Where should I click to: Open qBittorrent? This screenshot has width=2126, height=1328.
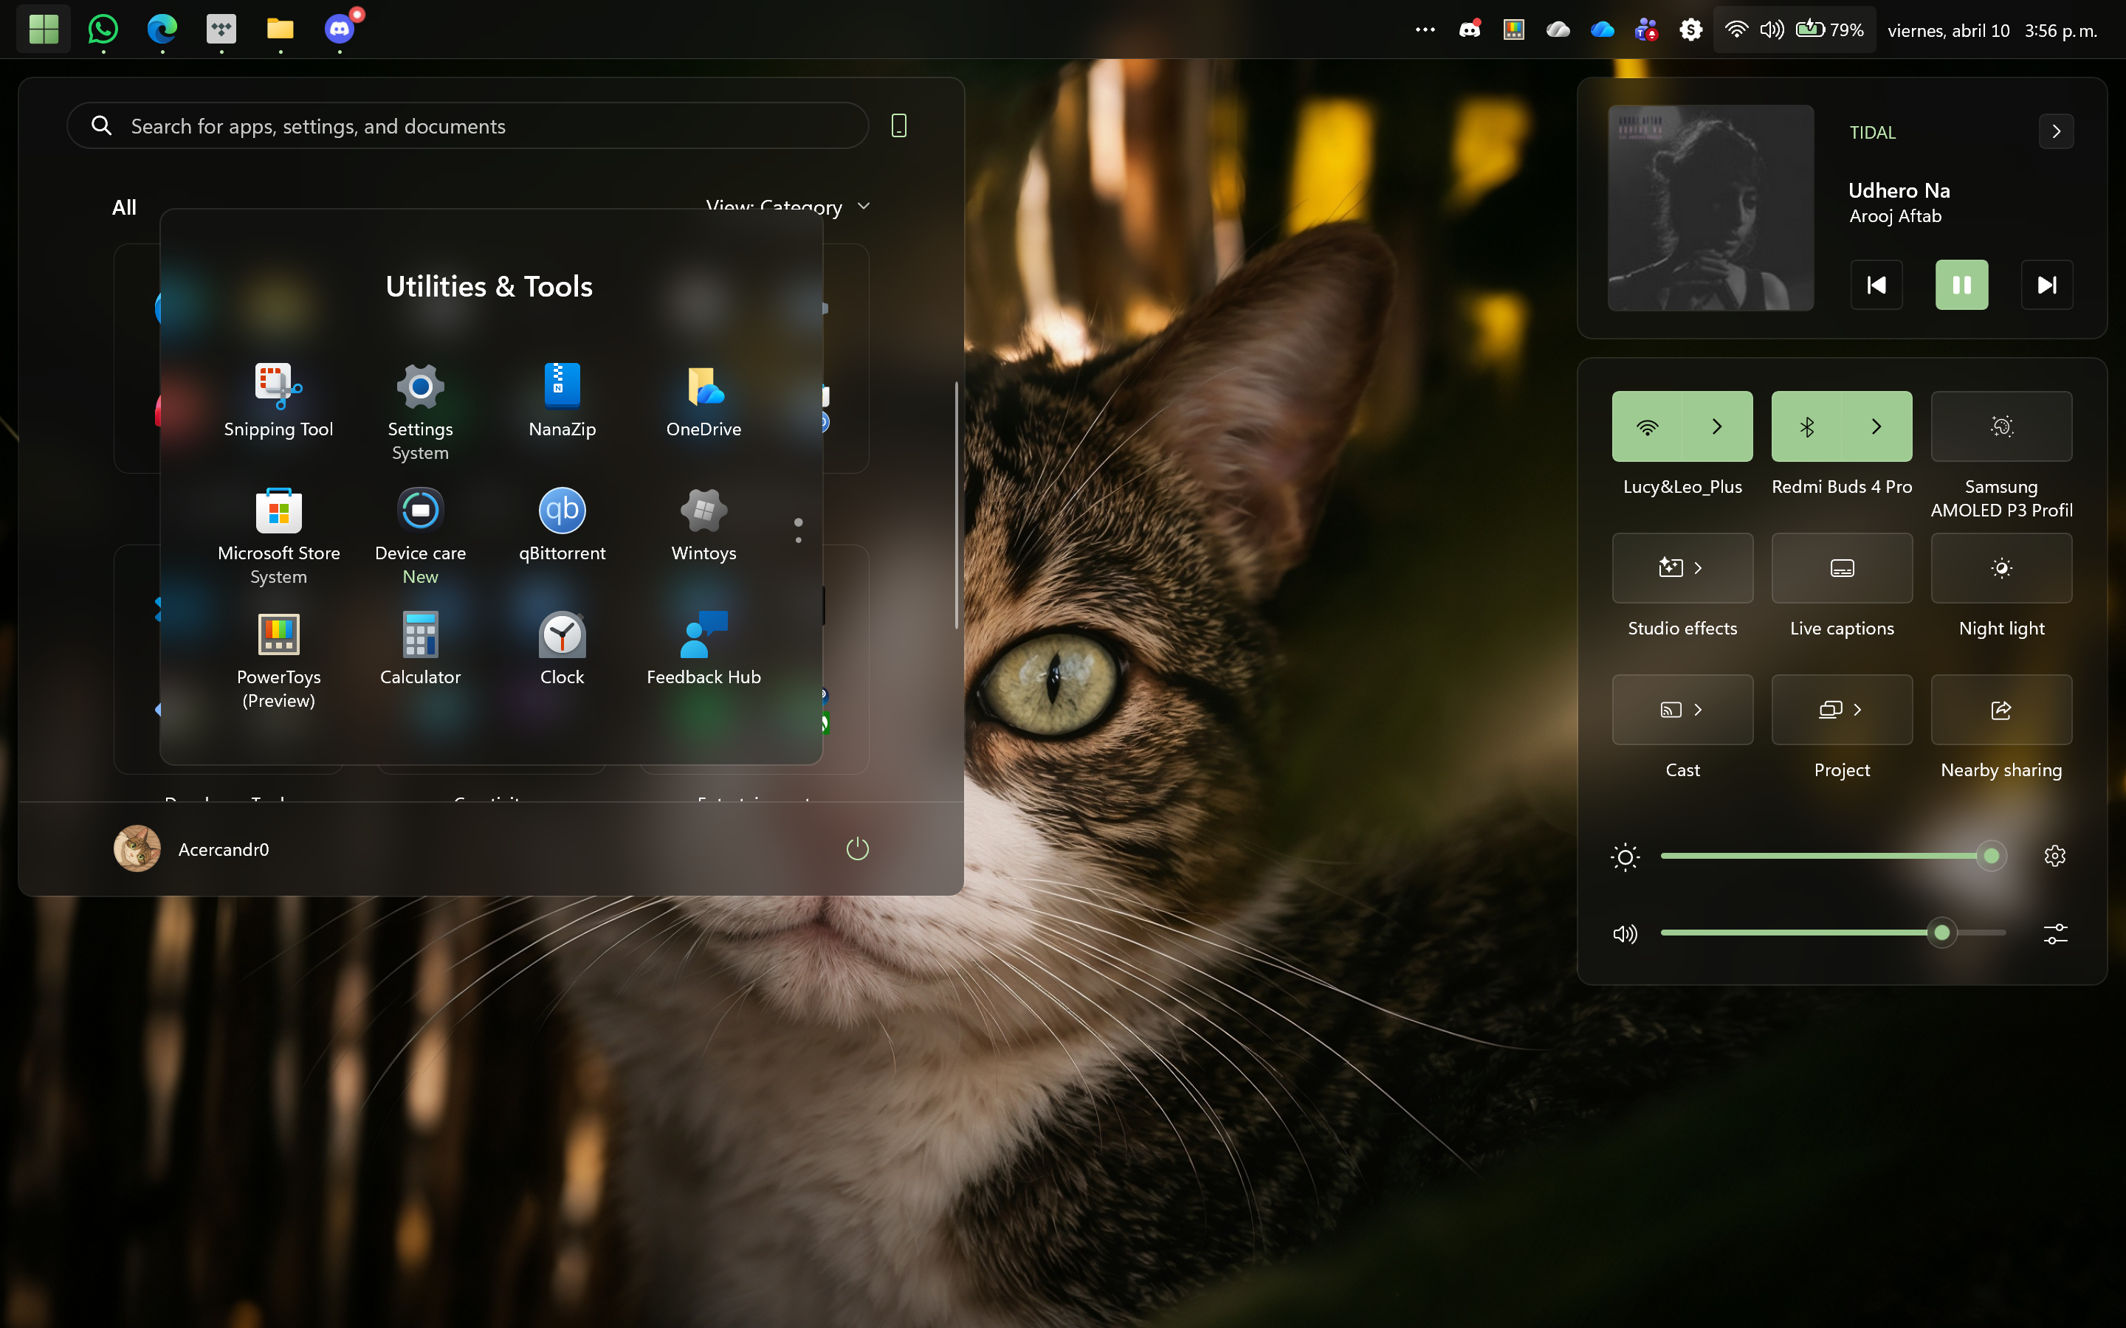click(x=563, y=525)
